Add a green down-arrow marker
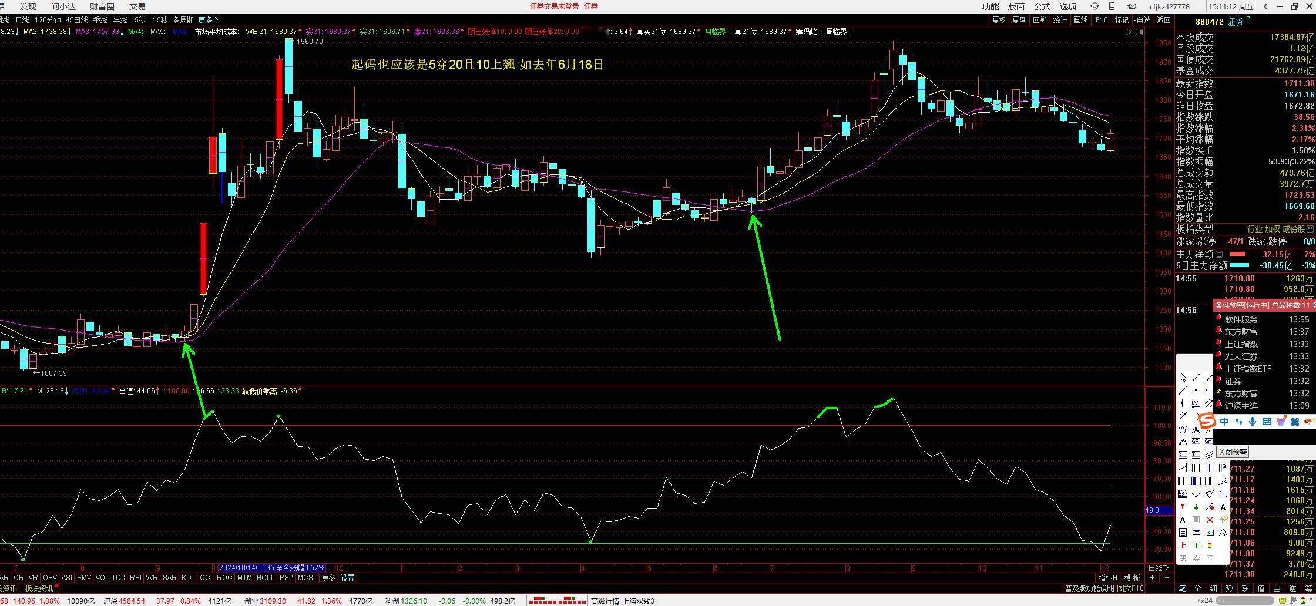Viewport: 1316px width, 606px height. tap(1196, 507)
